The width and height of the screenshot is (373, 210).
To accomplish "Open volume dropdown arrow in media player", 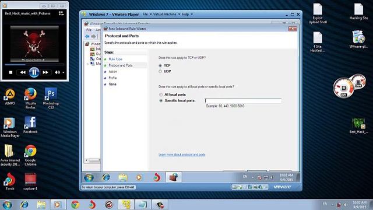I will pyautogui.click(x=64, y=72).
